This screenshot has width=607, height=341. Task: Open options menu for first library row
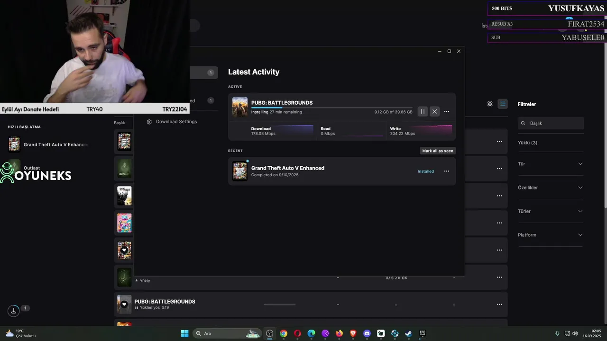(x=499, y=141)
